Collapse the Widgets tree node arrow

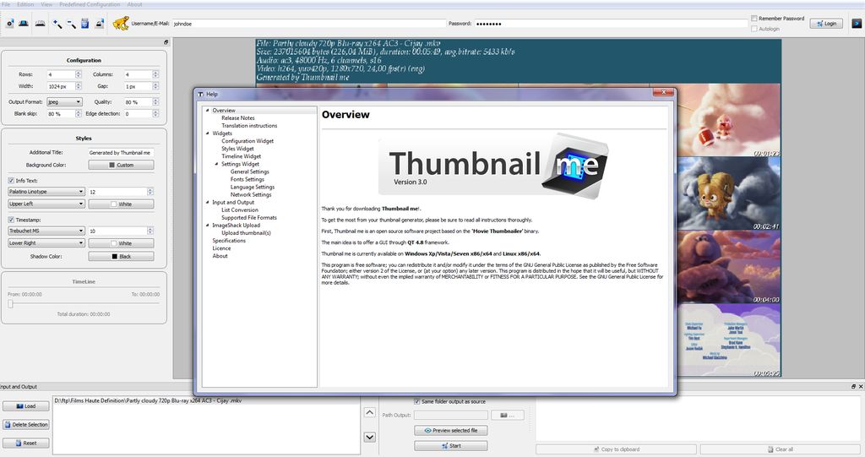(x=208, y=133)
